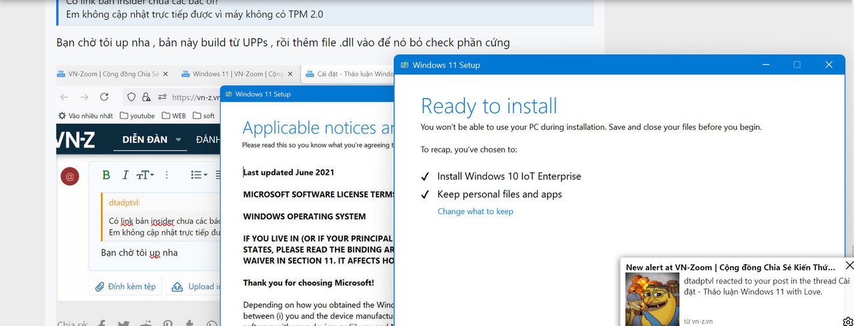The image size is (854, 326).
Task: Click 'Keep personal files and apps' text
Action: coord(500,194)
